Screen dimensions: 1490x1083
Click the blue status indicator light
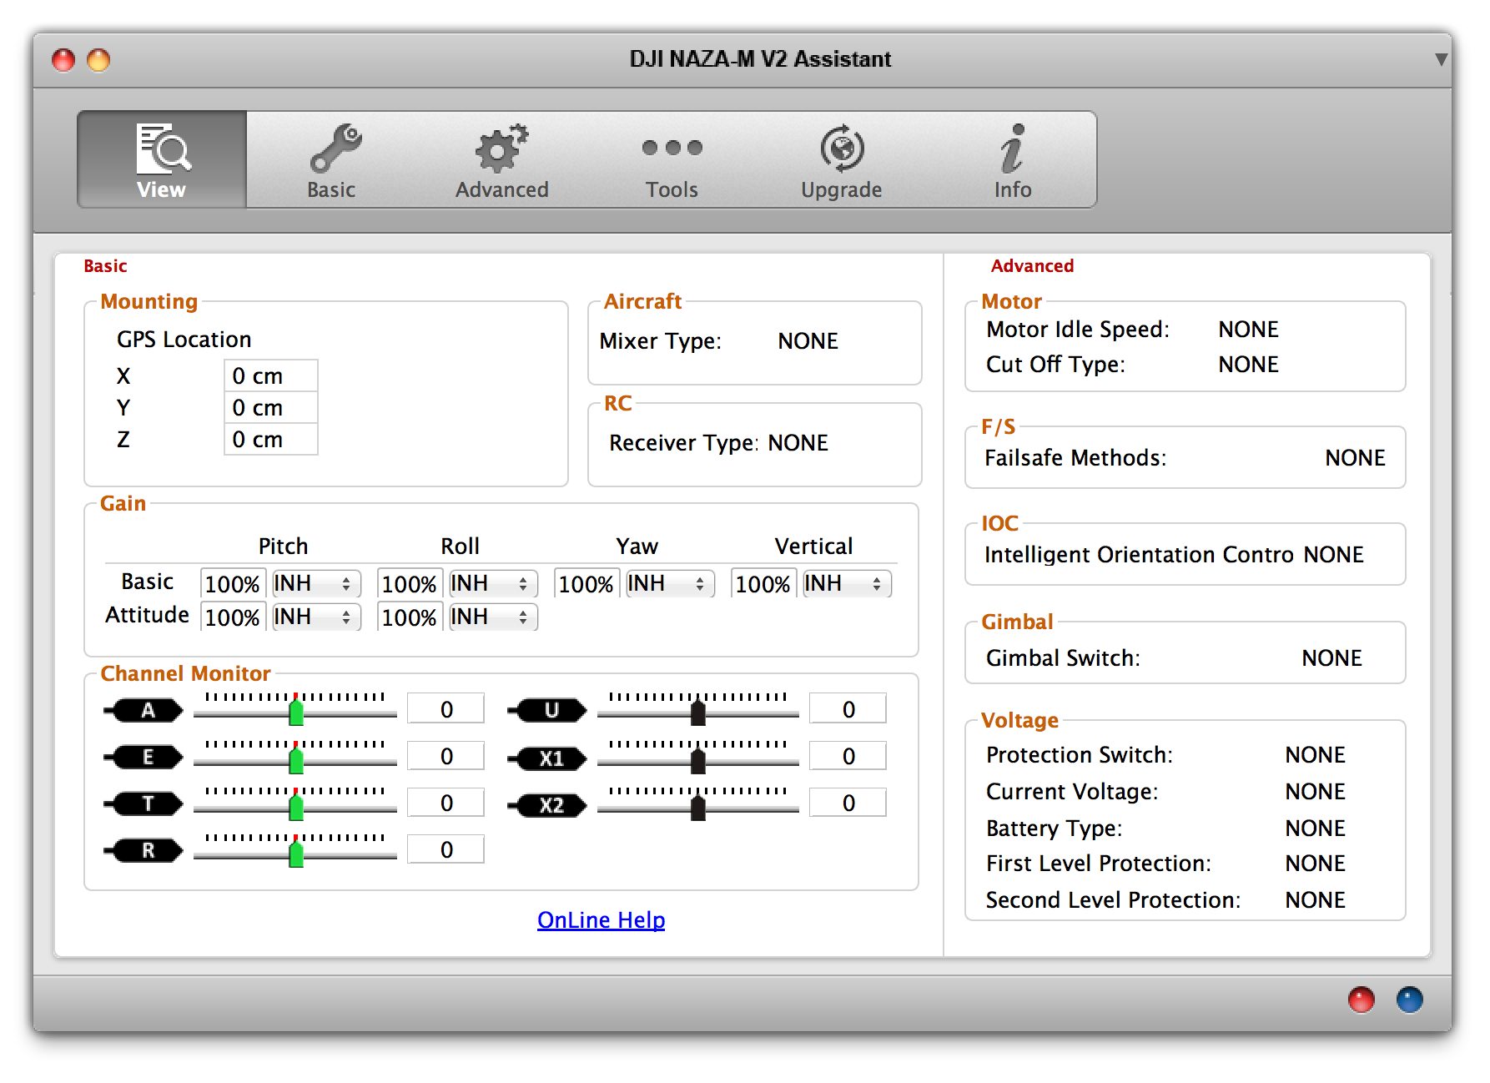[1409, 999]
